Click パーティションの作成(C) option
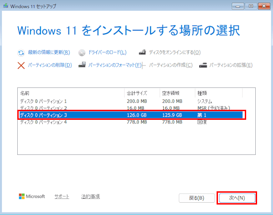 coord(171,65)
